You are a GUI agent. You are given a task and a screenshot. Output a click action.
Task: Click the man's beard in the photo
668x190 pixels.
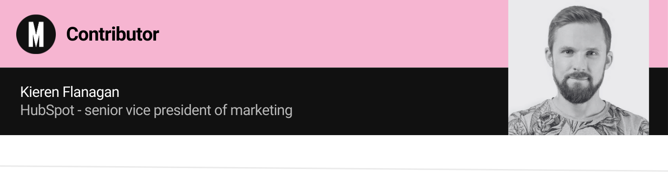[578, 86]
